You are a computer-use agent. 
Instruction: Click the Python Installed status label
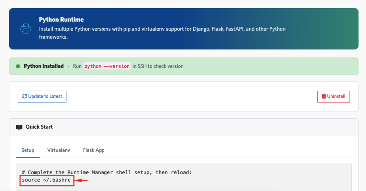(44, 66)
